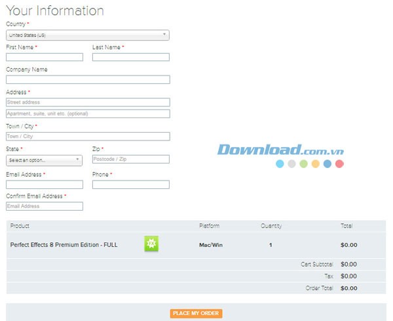Click the arrow on the Country select box
The image size is (393, 321).
pyautogui.click(x=164, y=35)
